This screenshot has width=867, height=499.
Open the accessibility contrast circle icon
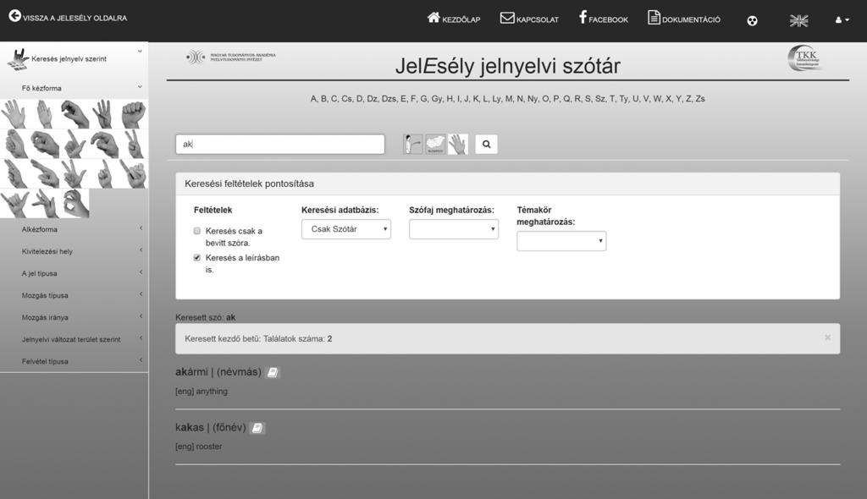[x=752, y=21]
